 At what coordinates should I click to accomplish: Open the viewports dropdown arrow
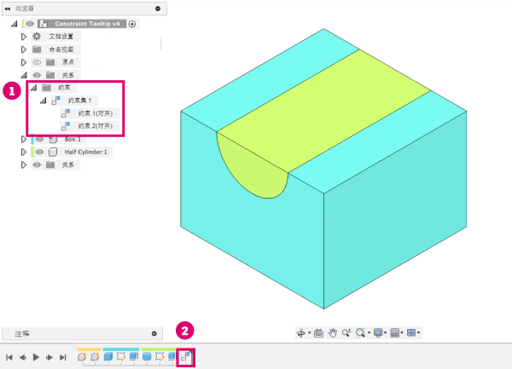(419, 333)
